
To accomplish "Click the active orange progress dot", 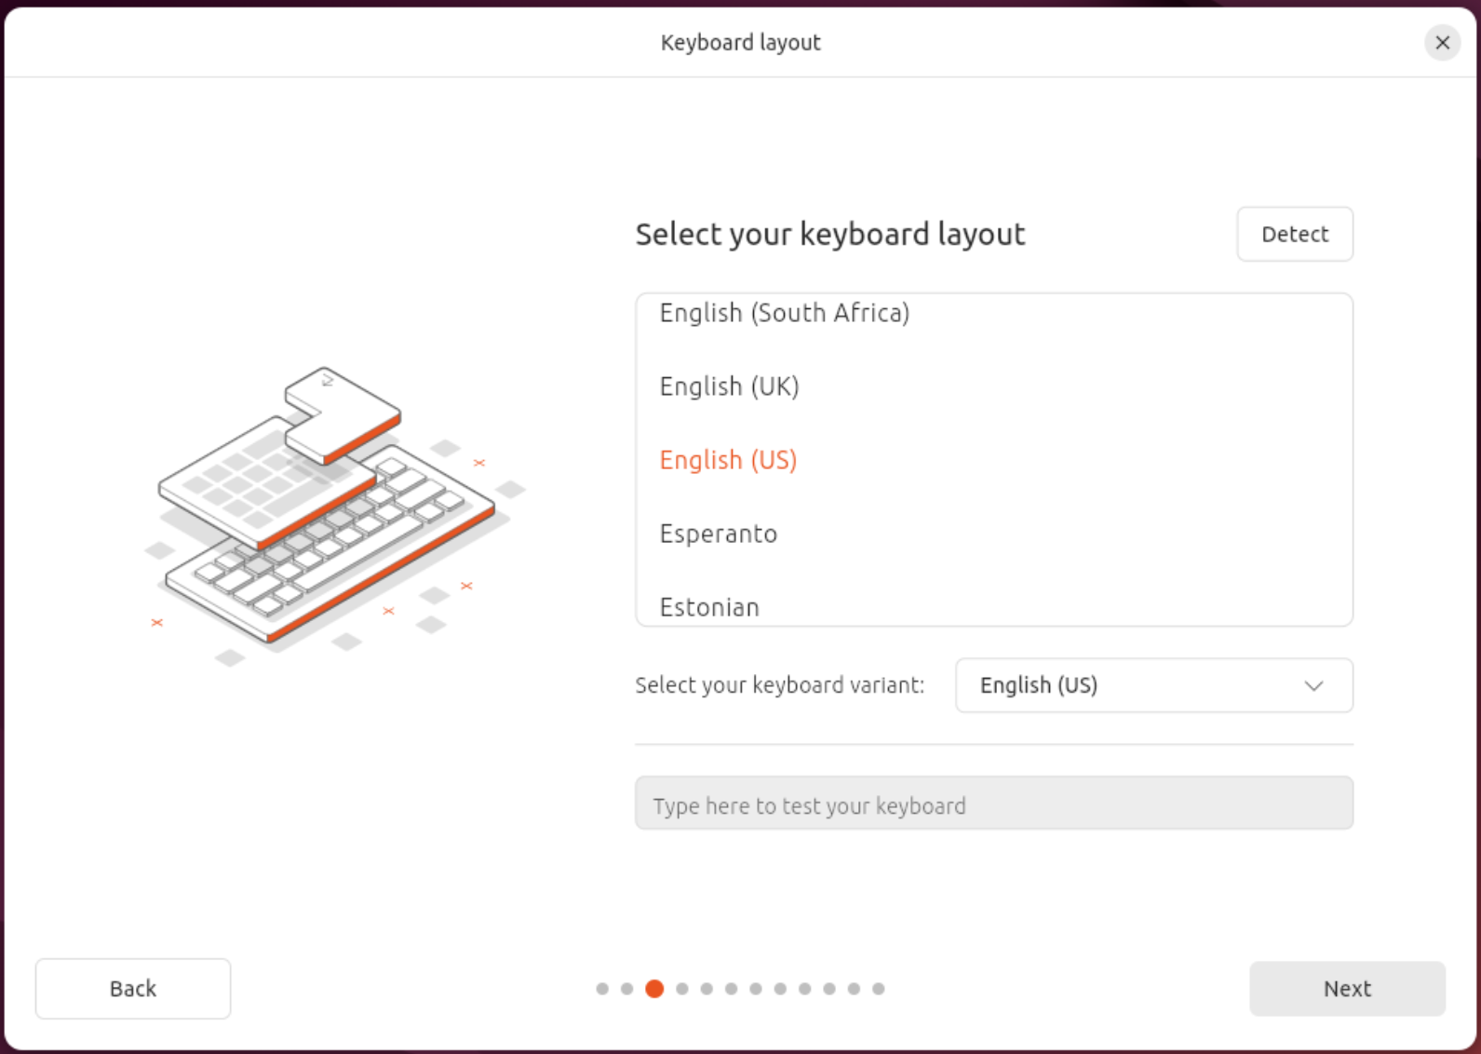I will click(x=654, y=989).
